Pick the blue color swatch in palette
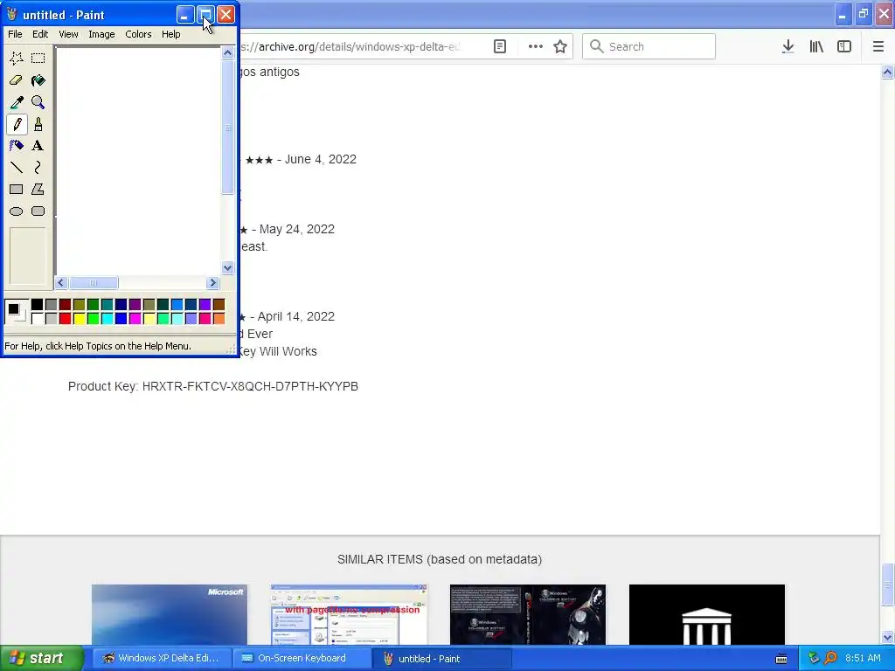The image size is (895, 671). [121, 318]
